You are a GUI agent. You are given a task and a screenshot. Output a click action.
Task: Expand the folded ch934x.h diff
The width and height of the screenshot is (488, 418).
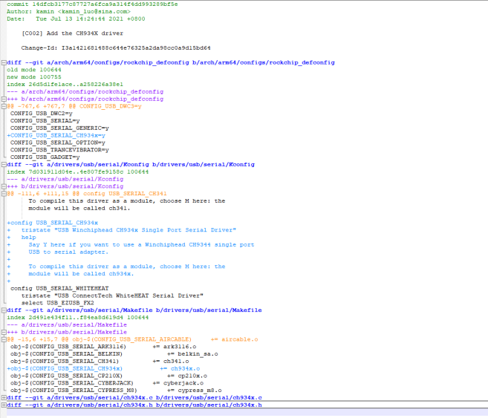(4, 405)
